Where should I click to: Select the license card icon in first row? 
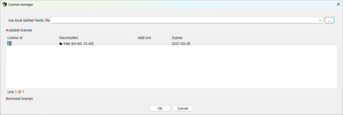(9, 43)
